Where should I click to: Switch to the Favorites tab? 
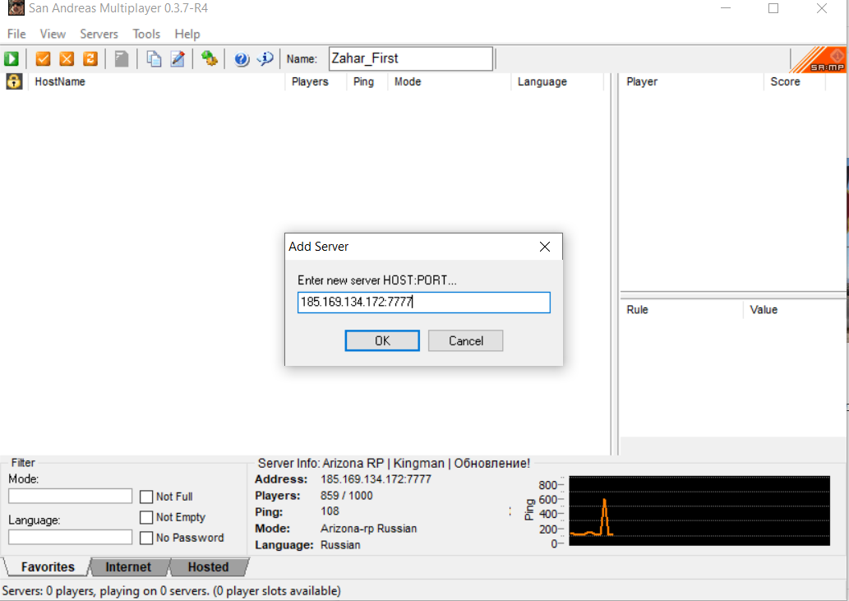pyautogui.click(x=48, y=567)
